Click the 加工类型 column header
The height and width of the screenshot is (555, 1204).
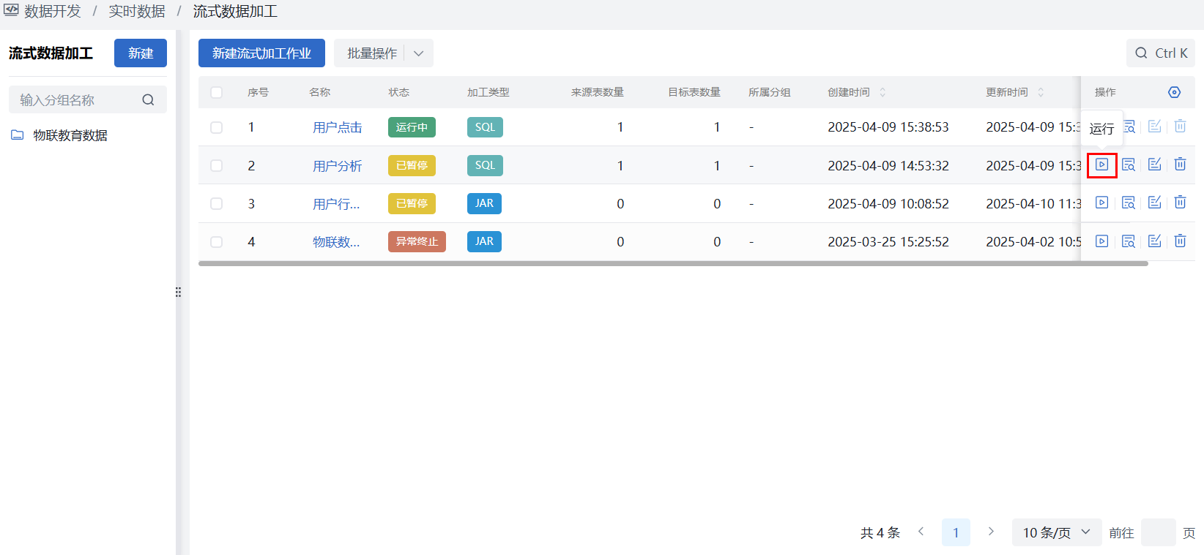488,92
